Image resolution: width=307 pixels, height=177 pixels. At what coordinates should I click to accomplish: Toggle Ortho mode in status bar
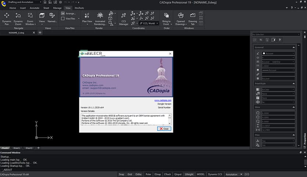click(x=138, y=174)
